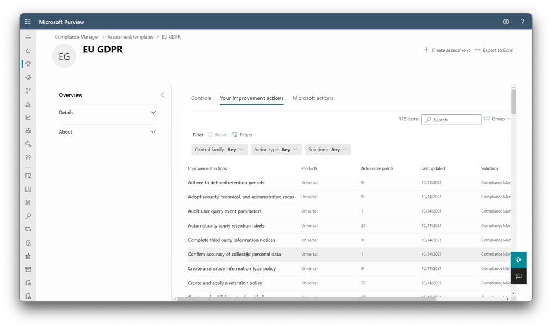Open the dark feedback chat button
This screenshot has height=328, width=552.
coord(518,276)
